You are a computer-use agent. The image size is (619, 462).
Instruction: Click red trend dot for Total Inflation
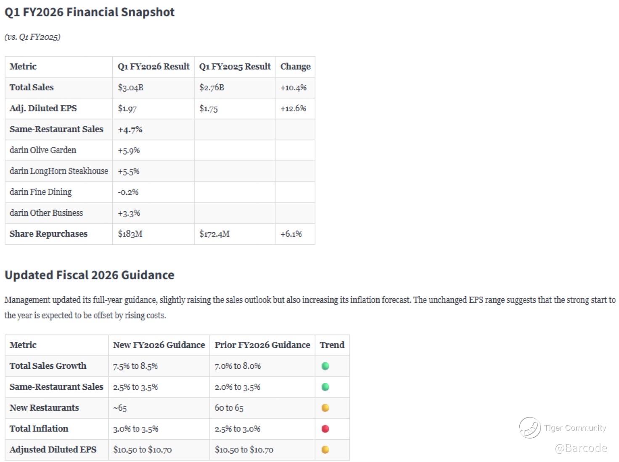tap(325, 429)
